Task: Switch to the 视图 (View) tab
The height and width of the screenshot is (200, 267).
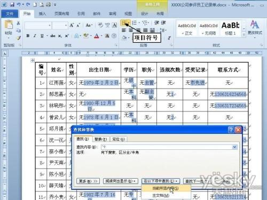Action: click(x=128, y=13)
